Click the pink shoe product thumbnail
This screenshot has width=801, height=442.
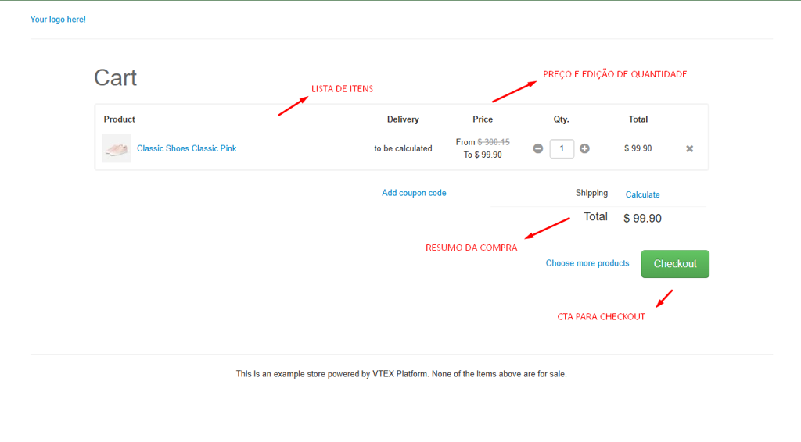(x=117, y=148)
